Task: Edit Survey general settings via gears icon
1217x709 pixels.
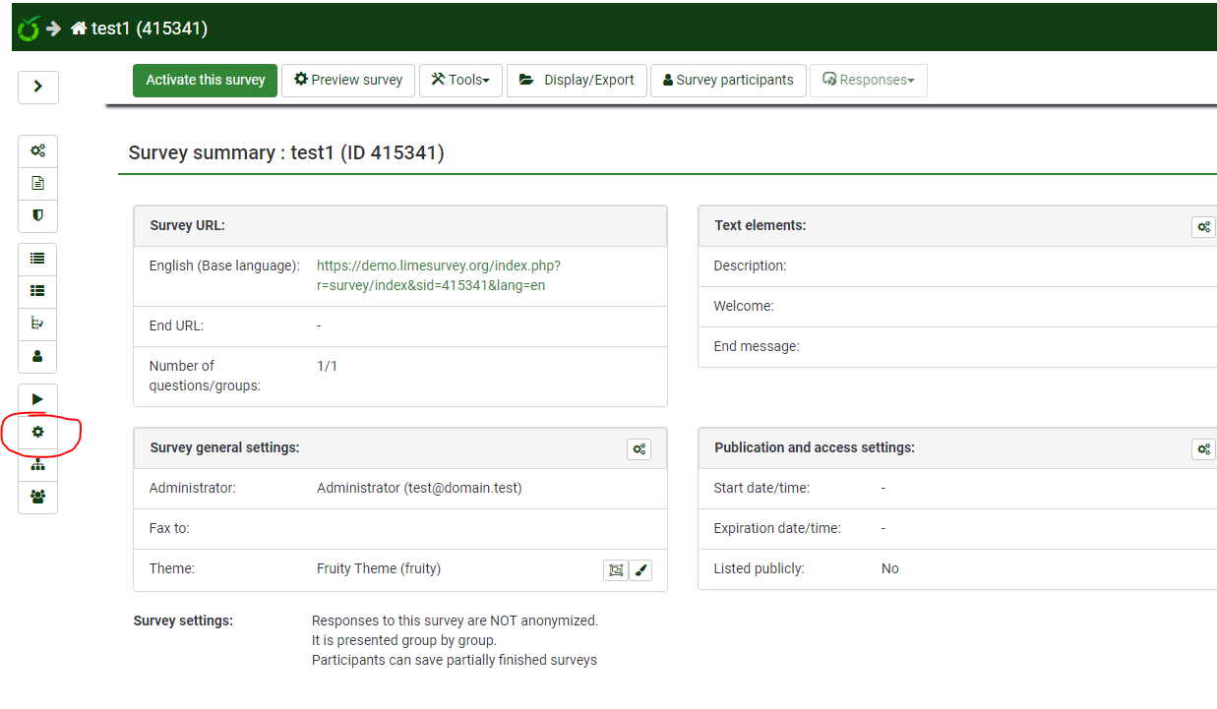Action: pyautogui.click(x=639, y=449)
